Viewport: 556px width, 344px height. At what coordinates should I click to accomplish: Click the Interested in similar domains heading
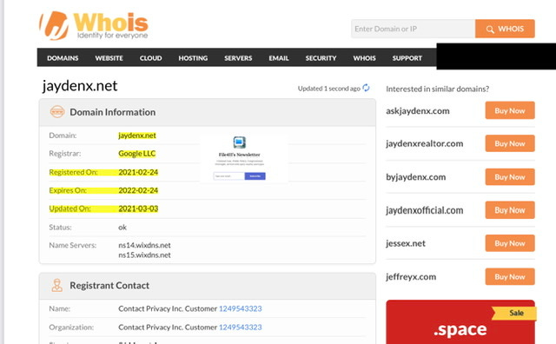click(438, 89)
